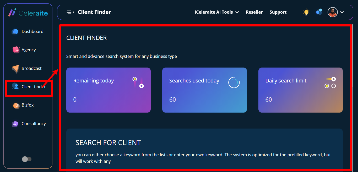
Task: Open Client finder in the sidebar
Action: (x=33, y=87)
